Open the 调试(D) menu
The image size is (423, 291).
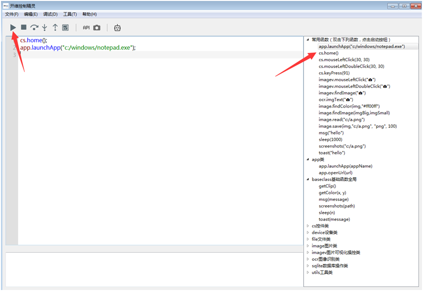pos(50,14)
